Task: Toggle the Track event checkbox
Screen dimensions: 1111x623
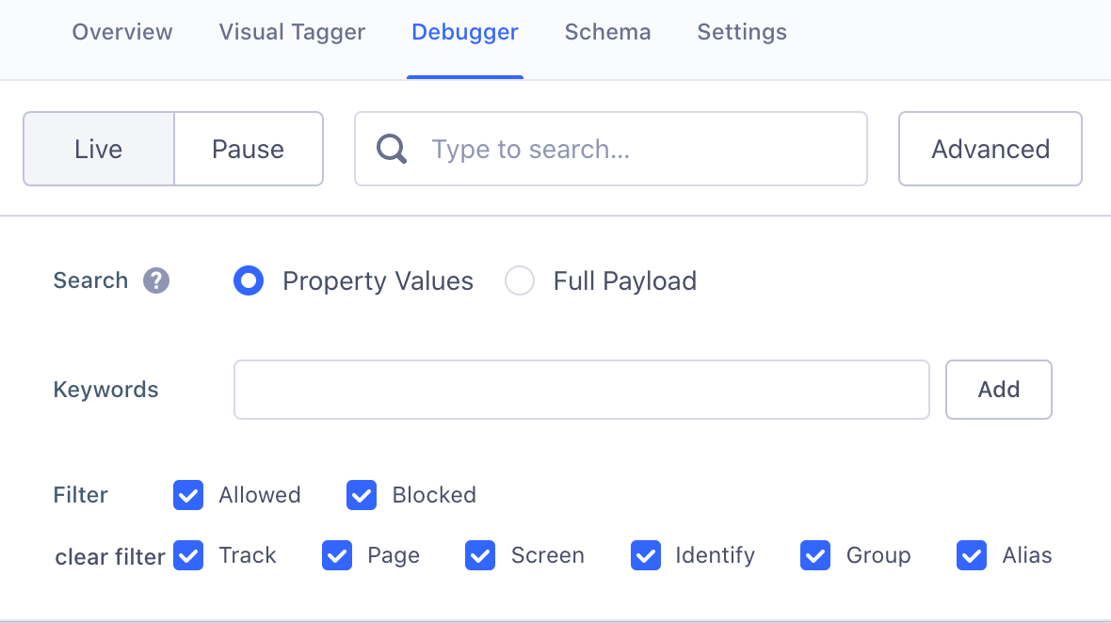Action: tap(188, 555)
